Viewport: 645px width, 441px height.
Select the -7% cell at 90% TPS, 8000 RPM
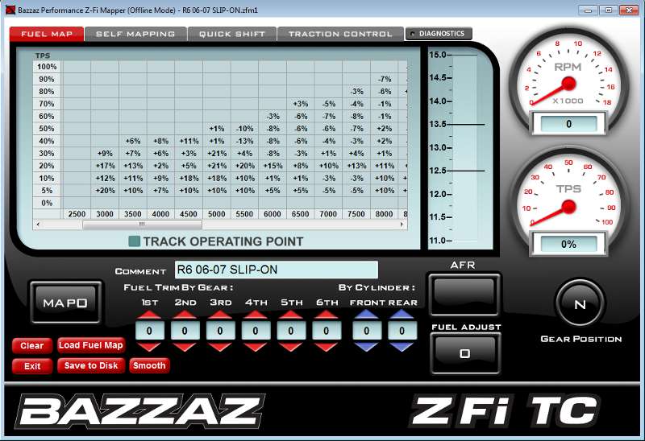(x=385, y=79)
